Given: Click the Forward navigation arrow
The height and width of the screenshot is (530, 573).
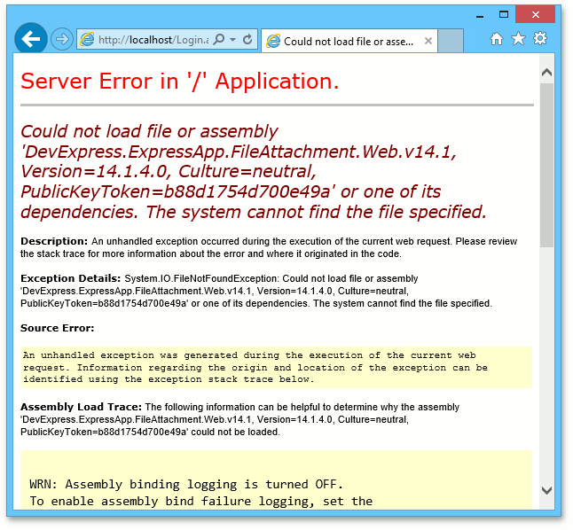Looking at the screenshot, I should 61,39.
